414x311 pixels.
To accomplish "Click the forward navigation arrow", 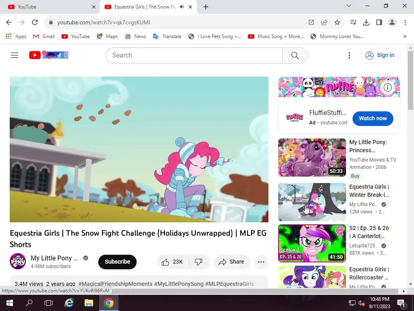I will pyautogui.click(x=22, y=23).
